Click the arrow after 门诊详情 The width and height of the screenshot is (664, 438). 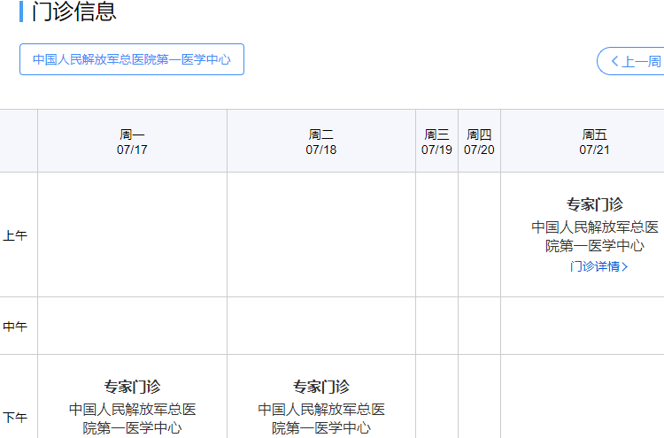point(625,267)
